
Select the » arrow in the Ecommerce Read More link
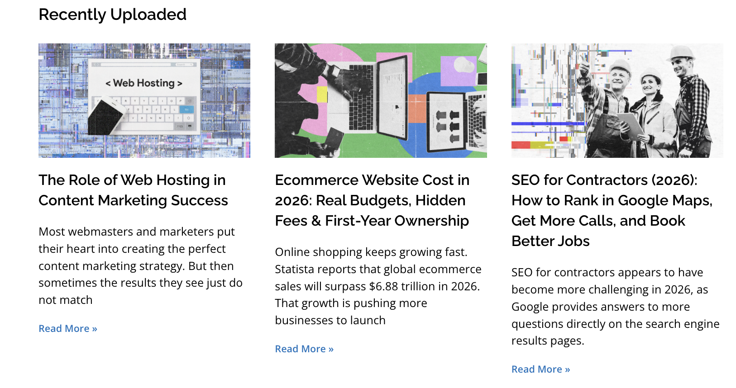click(x=331, y=349)
